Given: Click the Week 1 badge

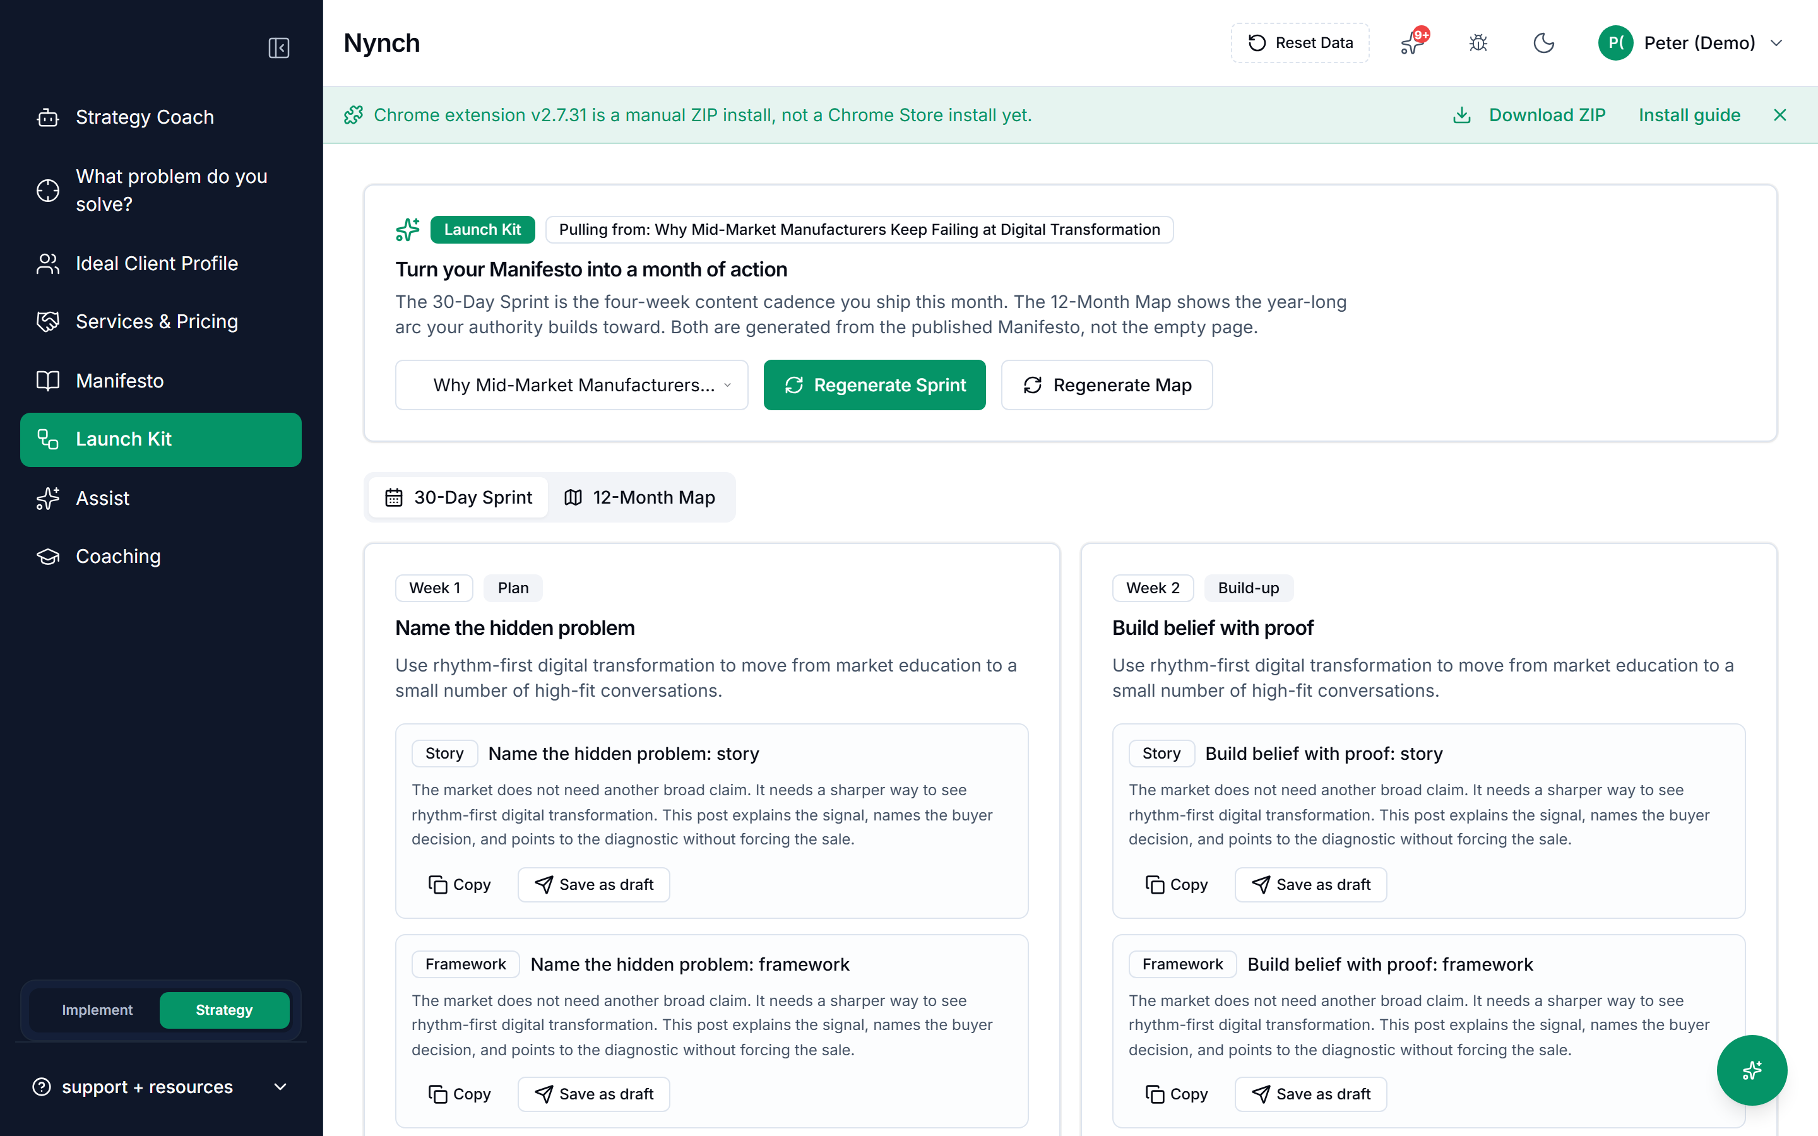Looking at the screenshot, I should point(434,588).
